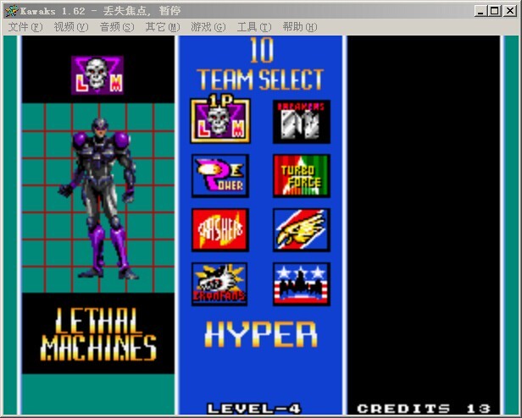The width and height of the screenshot is (522, 418).
Task: Click the HYPER league label
Action: (x=261, y=334)
